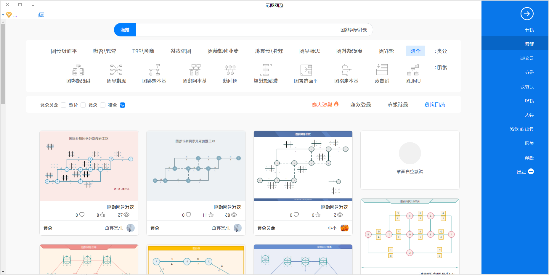Sort templates by 热门浏览

435,104
